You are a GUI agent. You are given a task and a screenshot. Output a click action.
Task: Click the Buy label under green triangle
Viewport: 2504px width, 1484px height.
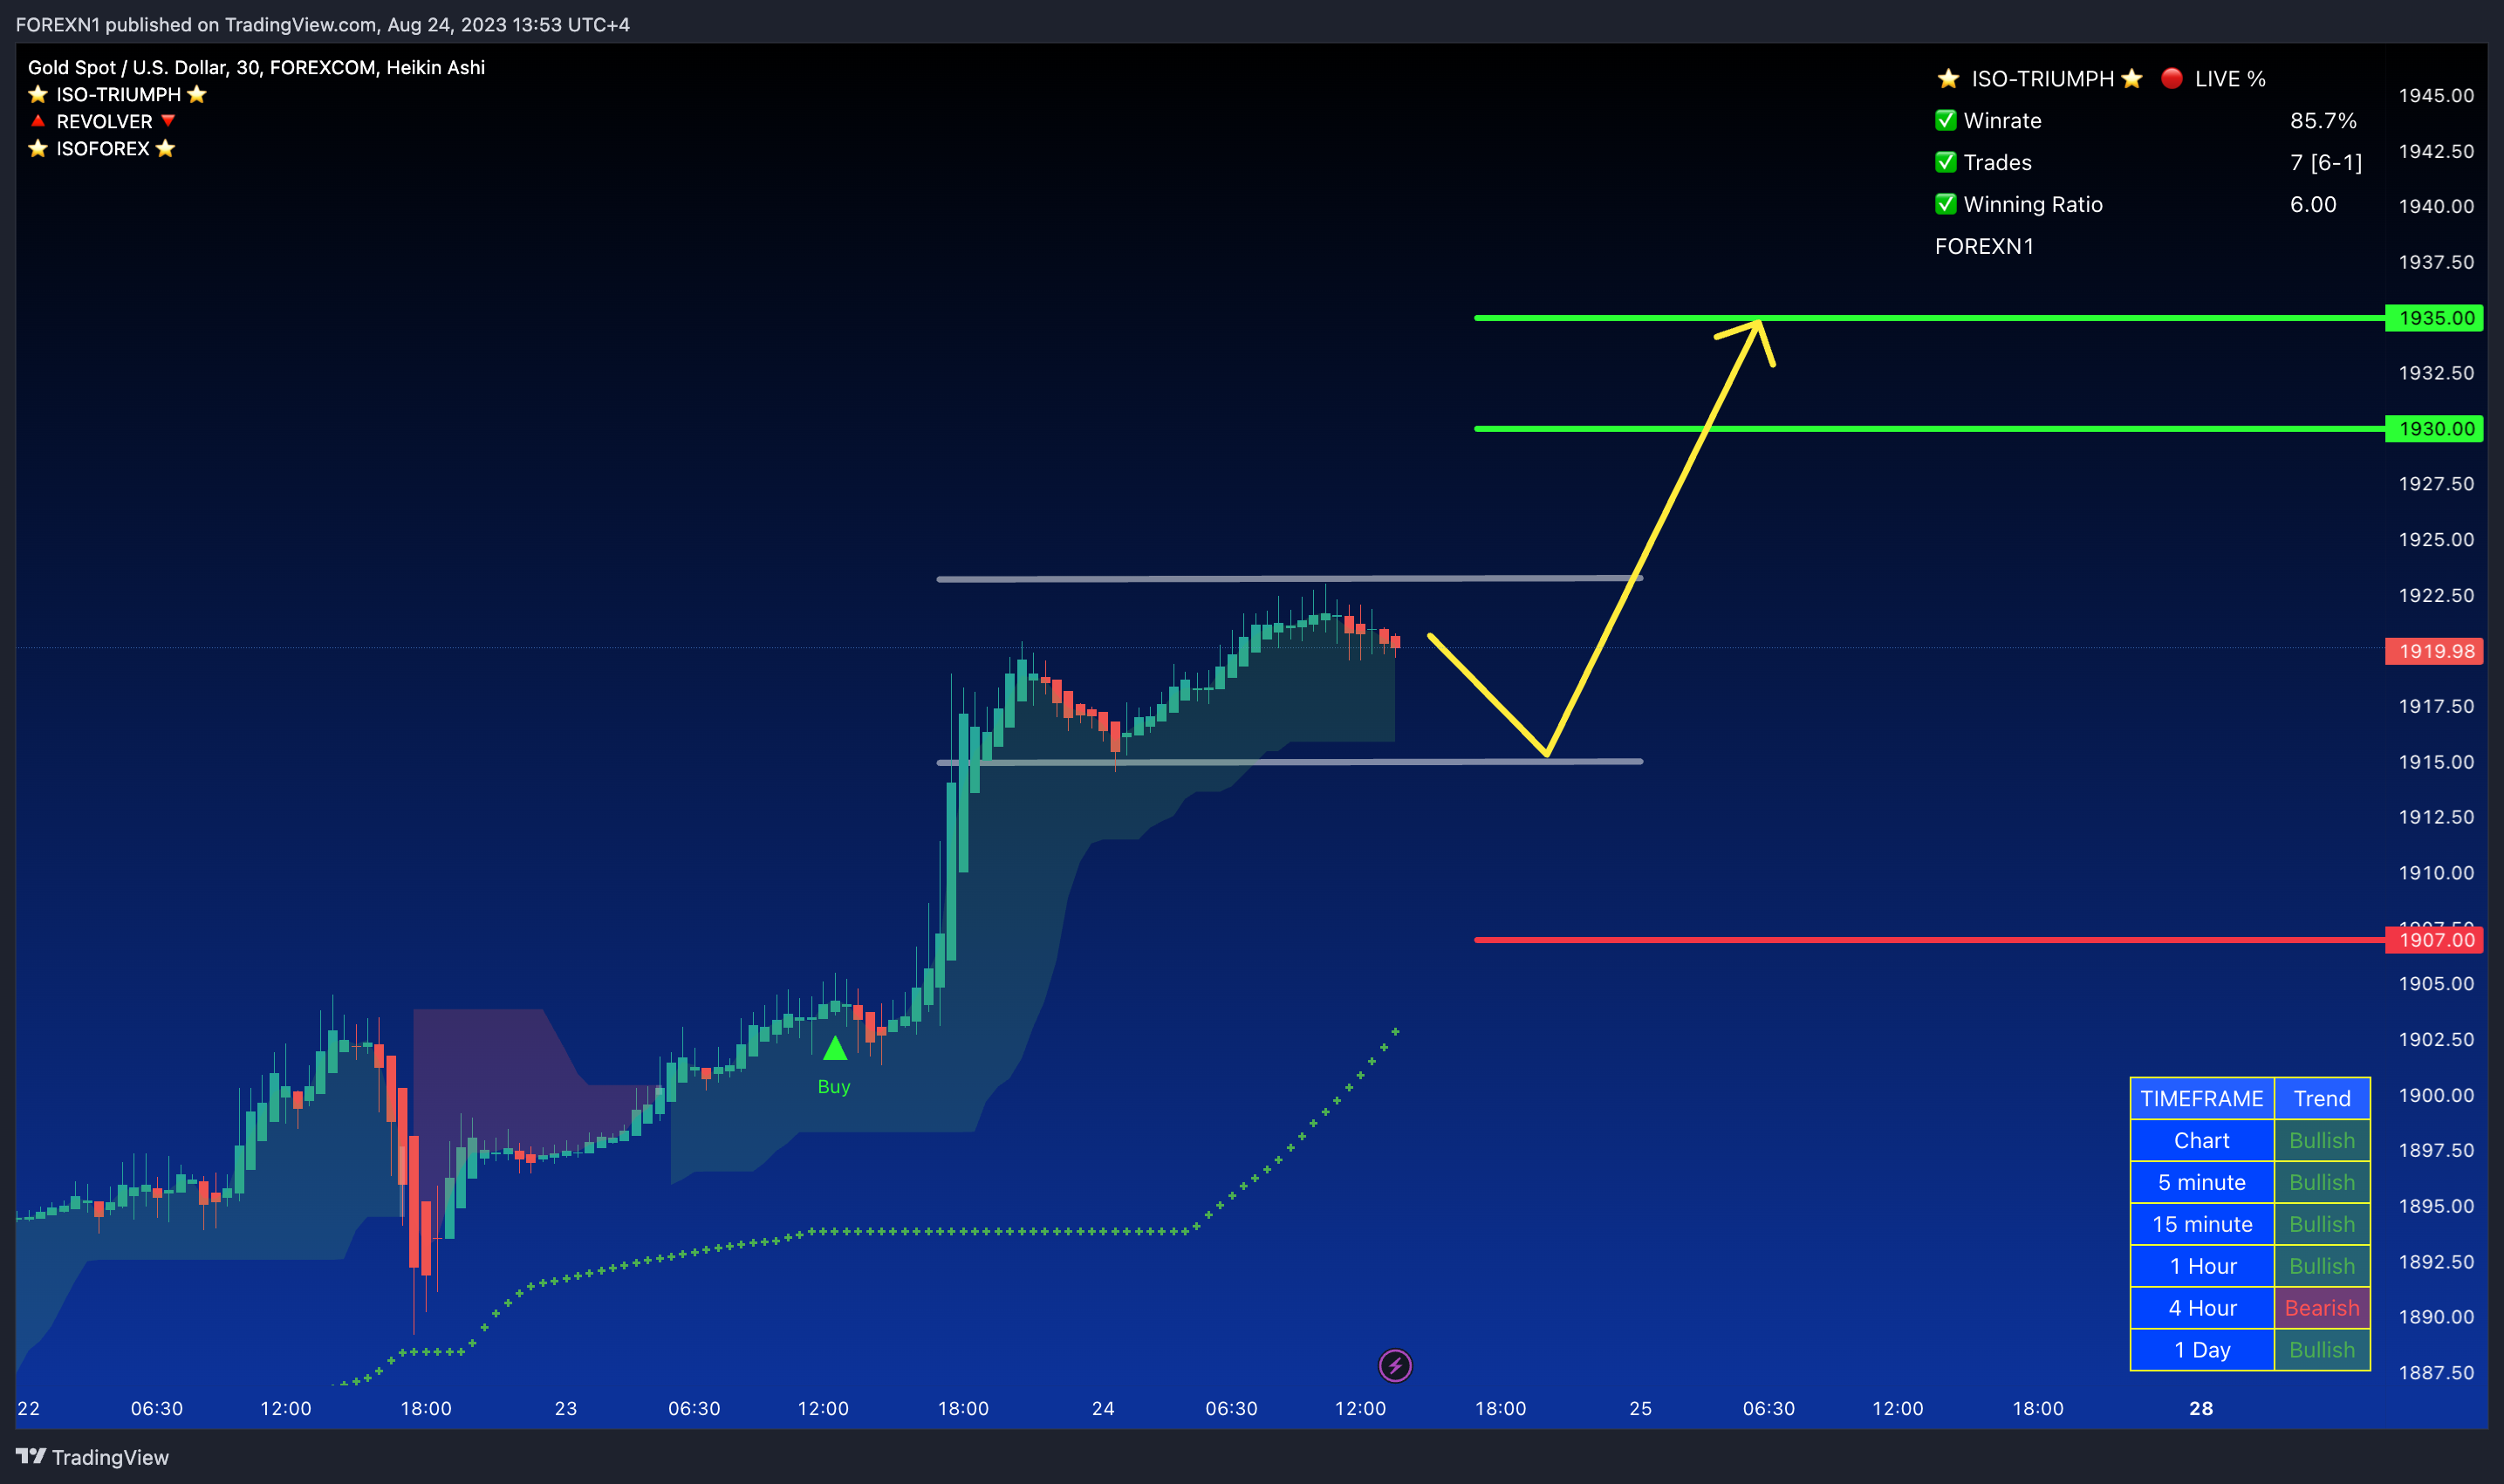pyautogui.click(x=834, y=1086)
